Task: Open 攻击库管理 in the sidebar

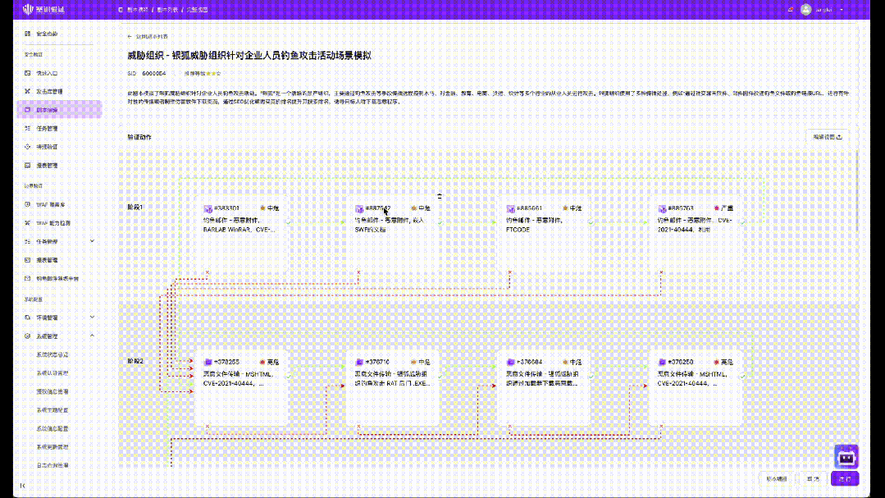Action: coord(49,91)
